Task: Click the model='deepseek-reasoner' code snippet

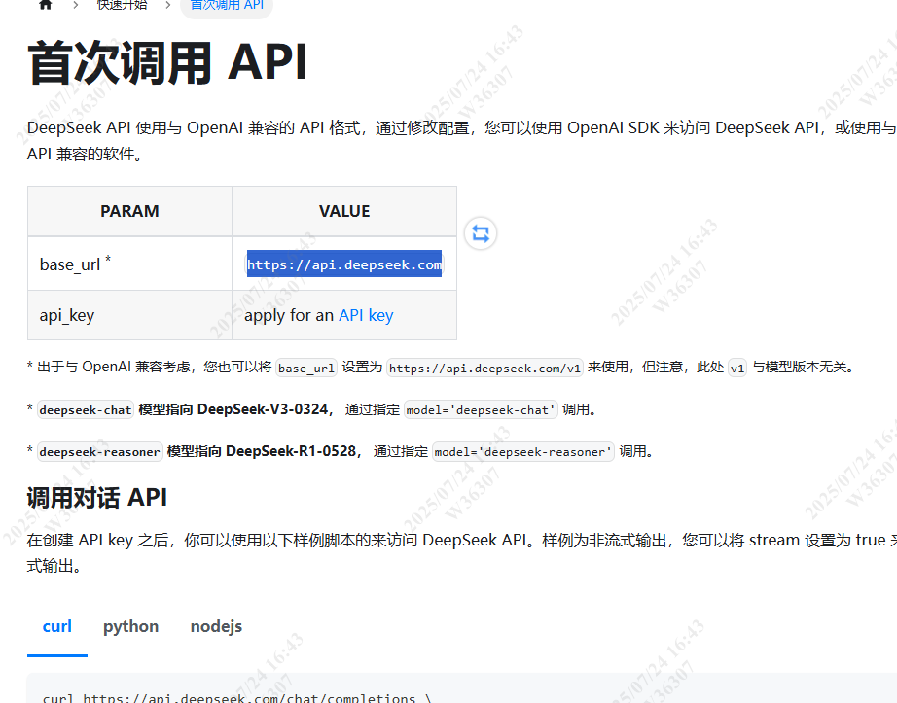Action: tap(523, 451)
